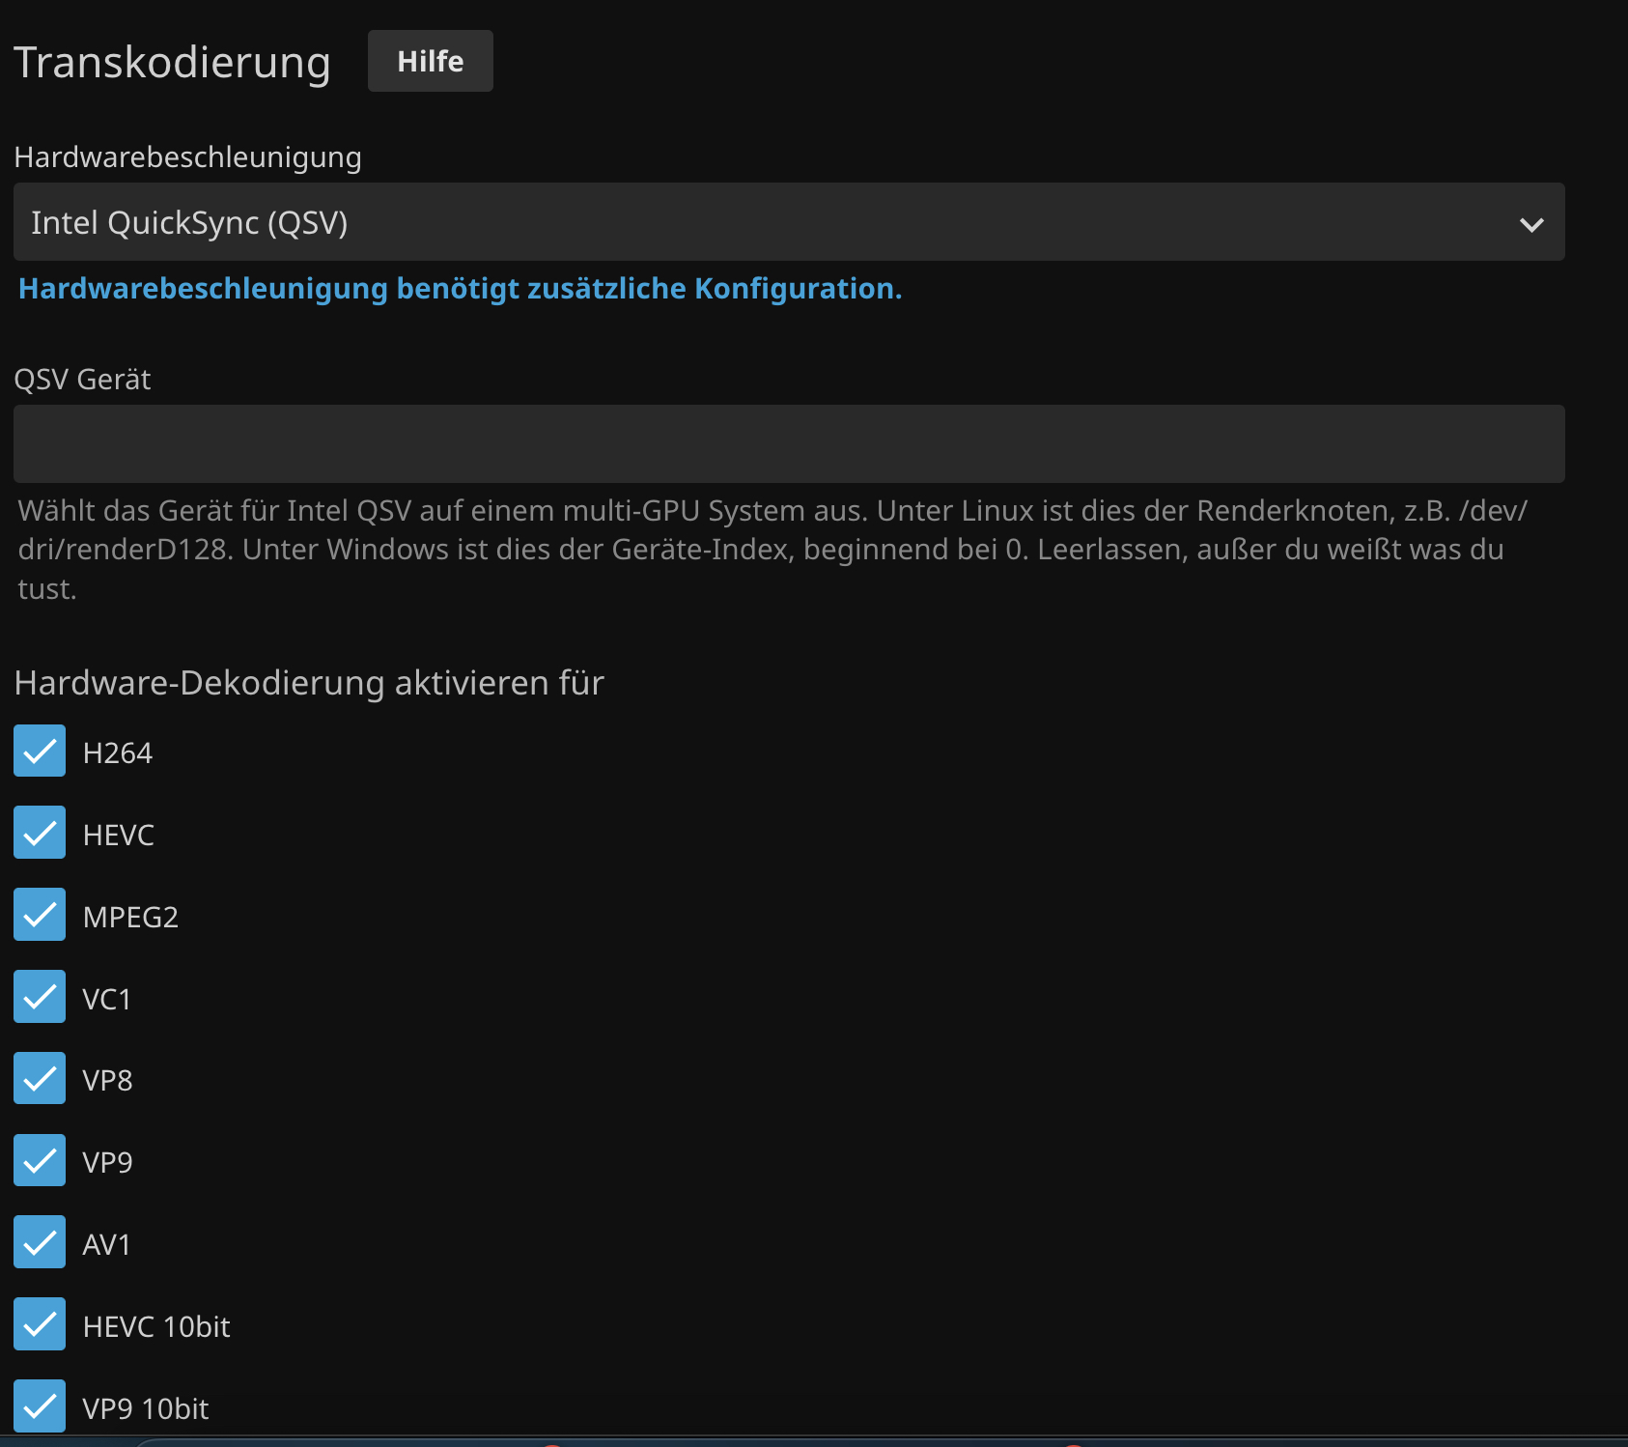Toggle the VP9 10bit checkbox
1628x1447 pixels.
[40, 1406]
